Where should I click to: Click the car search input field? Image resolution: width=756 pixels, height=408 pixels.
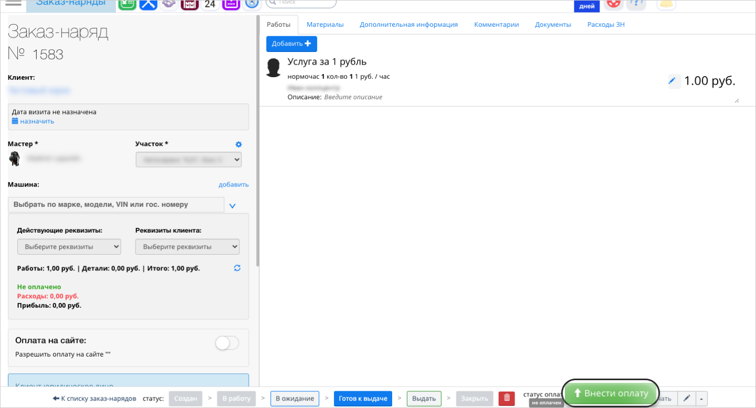point(115,205)
